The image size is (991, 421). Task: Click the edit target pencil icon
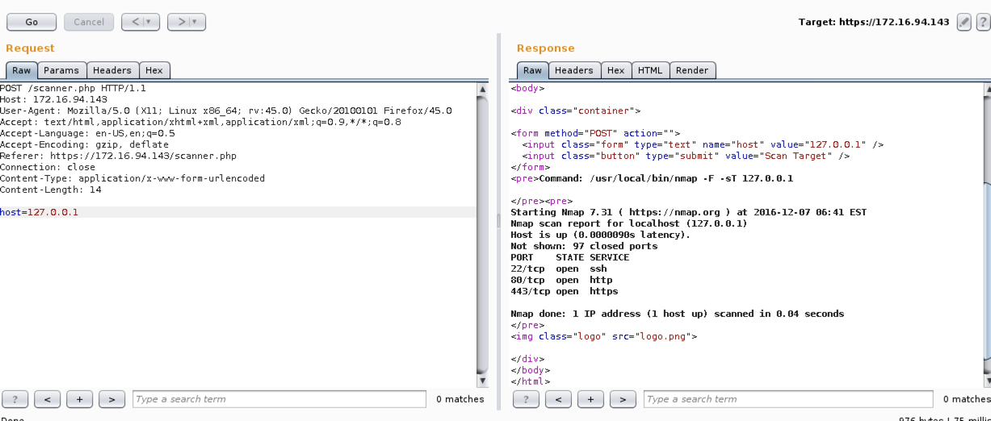click(x=964, y=23)
